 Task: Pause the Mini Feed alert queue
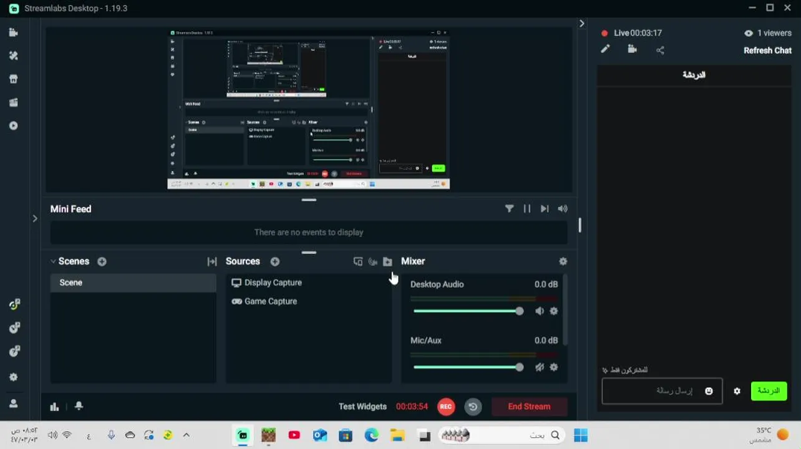[527, 209]
